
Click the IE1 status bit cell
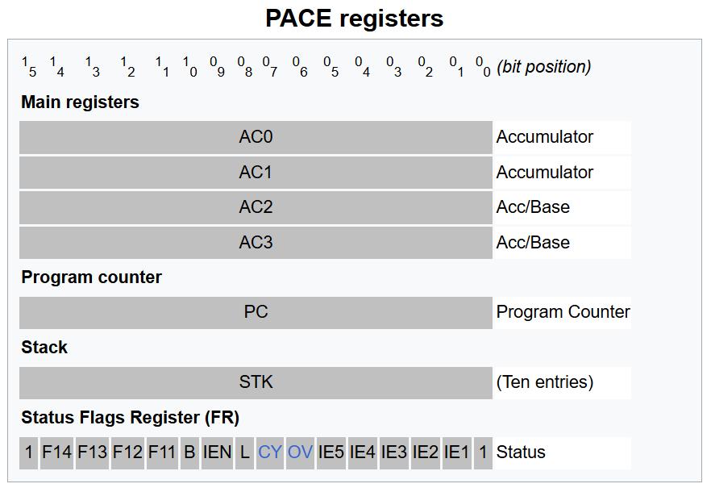(456, 452)
